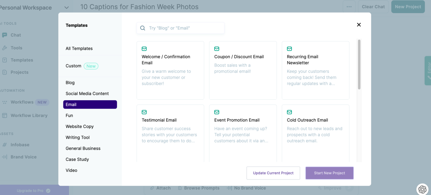Click the search magnifier icon in templates
The image size is (431, 195).
pyautogui.click(x=143, y=28)
